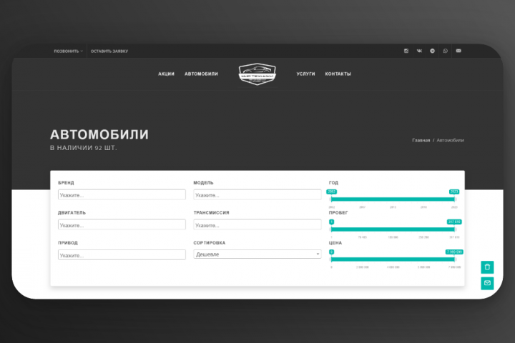Open the Автомобили menu item
Screen dimensions: 515x343
201,74
